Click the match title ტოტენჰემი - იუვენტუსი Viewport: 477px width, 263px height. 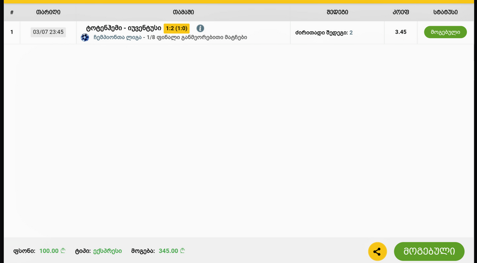click(x=123, y=28)
